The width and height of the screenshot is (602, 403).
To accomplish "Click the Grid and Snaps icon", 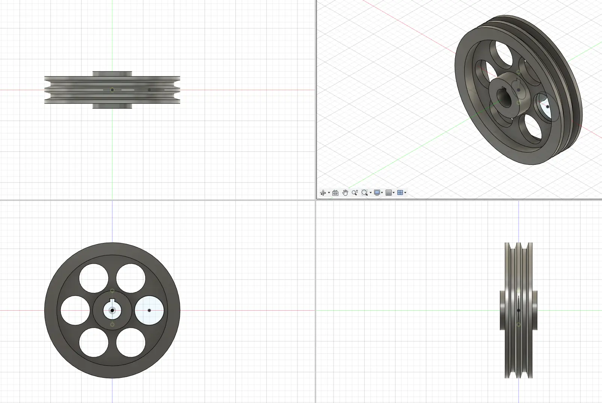I will (x=389, y=193).
